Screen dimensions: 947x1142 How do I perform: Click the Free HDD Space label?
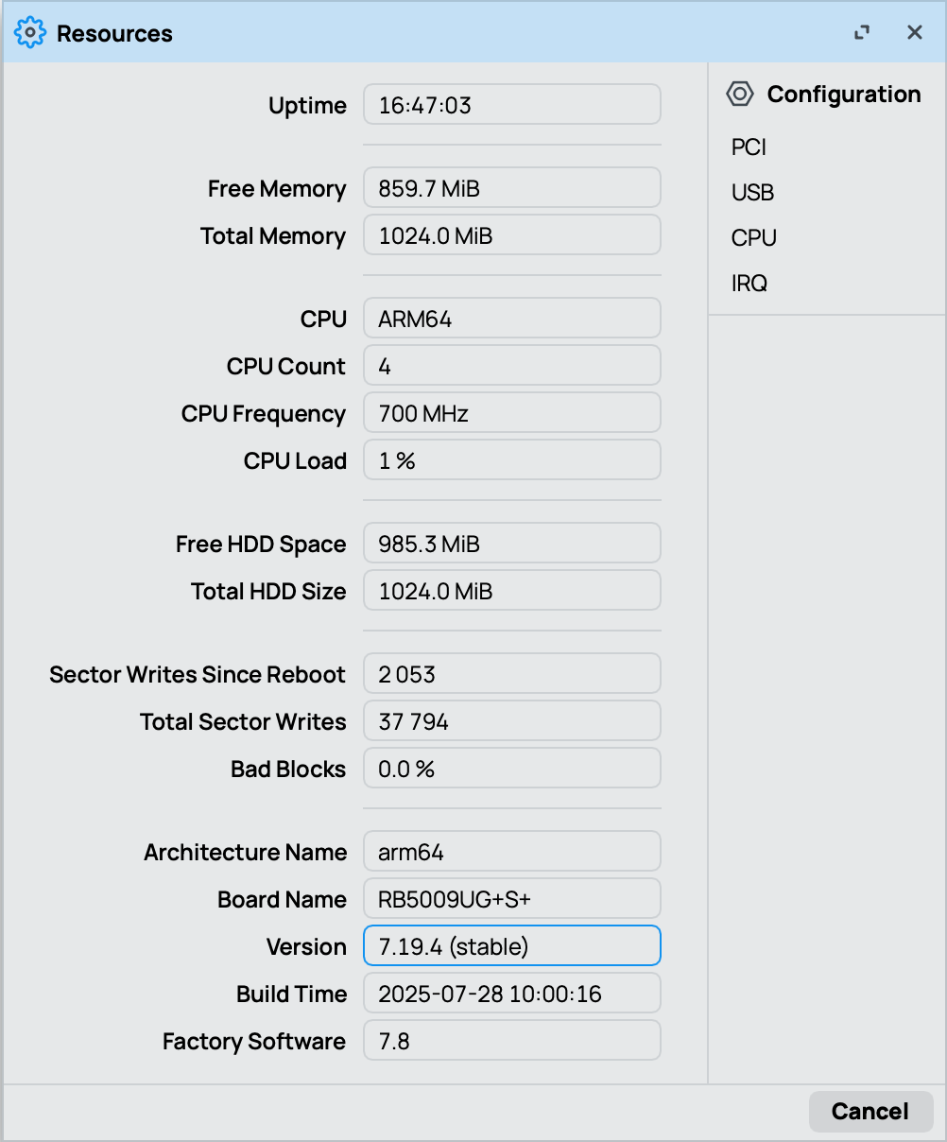[261, 544]
